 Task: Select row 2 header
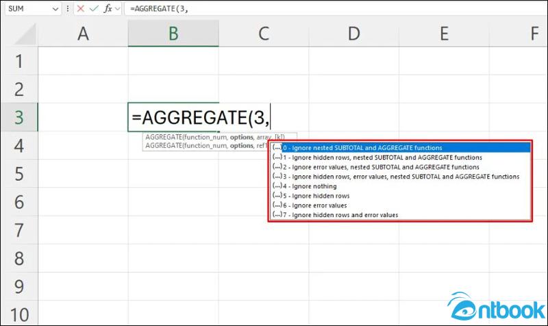point(19,89)
